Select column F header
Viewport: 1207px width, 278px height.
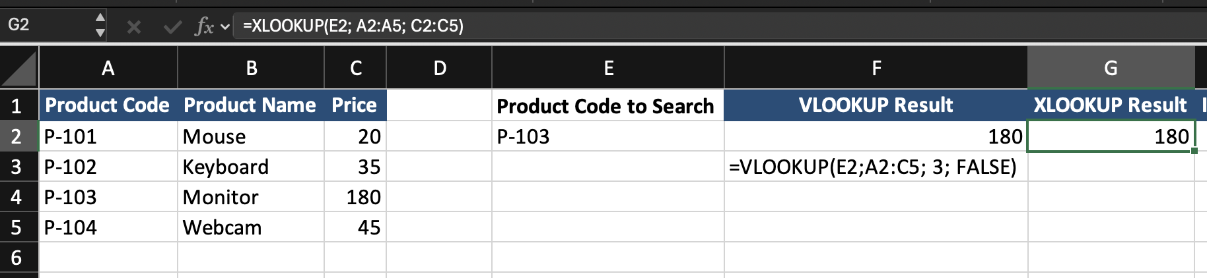click(x=876, y=68)
